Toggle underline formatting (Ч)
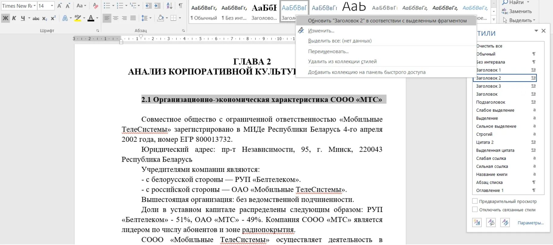This screenshot has width=553, height=245. point(23,18)
